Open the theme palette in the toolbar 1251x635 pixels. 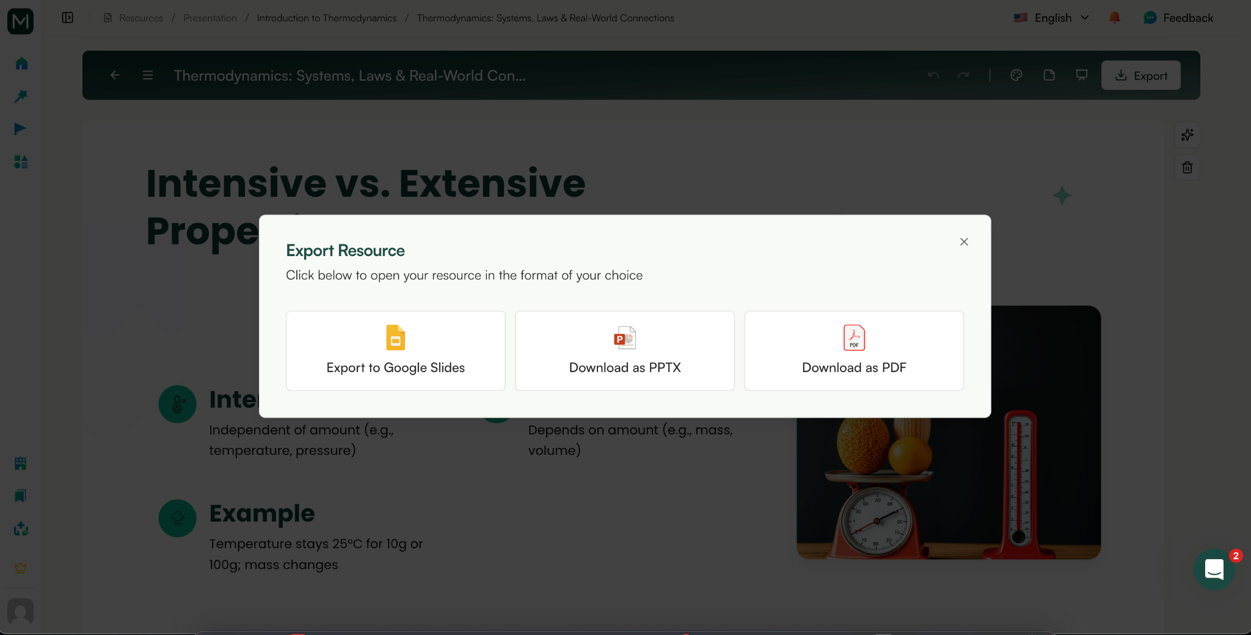coord(1017,75)
